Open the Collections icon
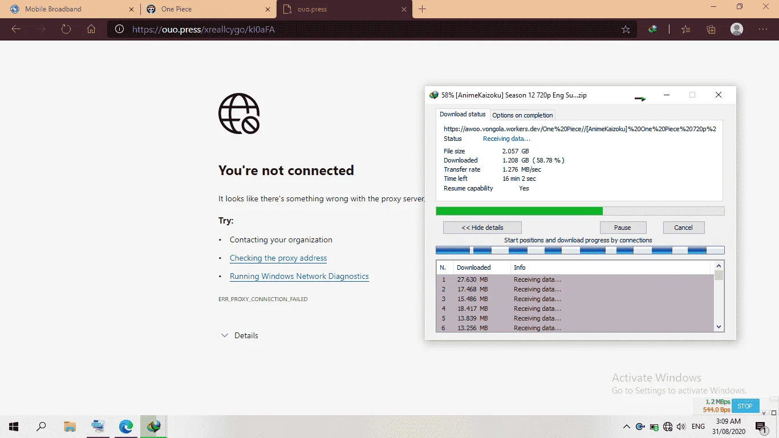The width and height of the screenshot is (779, 438). 711,29
